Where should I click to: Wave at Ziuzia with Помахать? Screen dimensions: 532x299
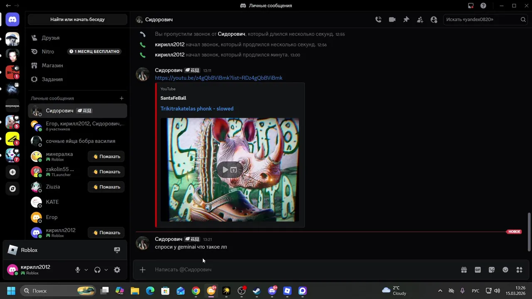106,187
